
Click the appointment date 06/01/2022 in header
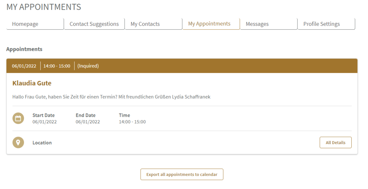click(x=24, y=66)
